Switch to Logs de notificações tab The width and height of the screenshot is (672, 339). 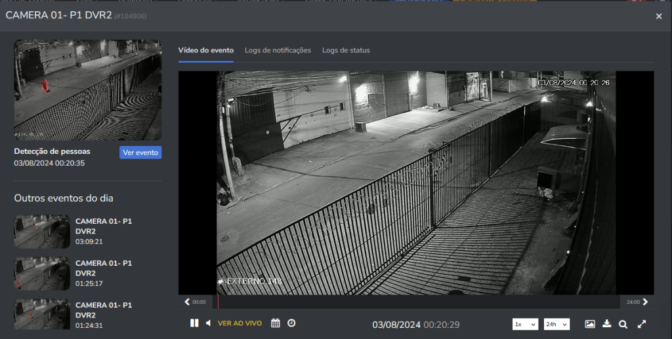[278, 50]
